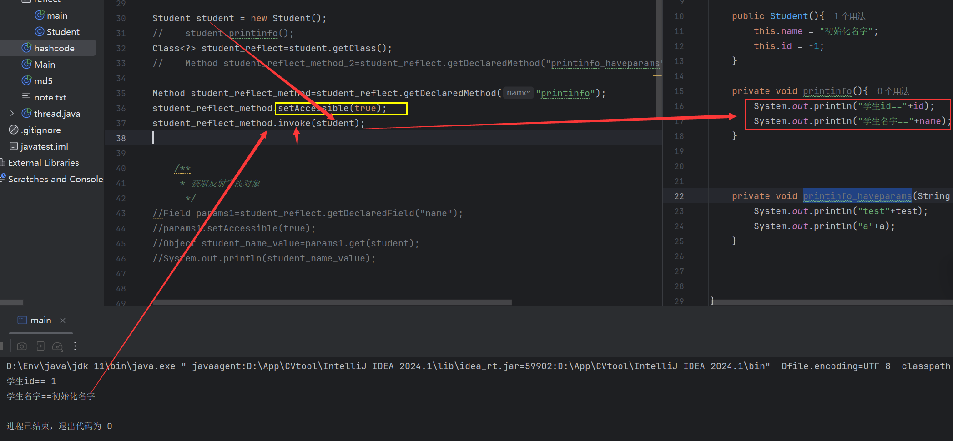Click the thread dump camera icon

[x=21, y=346]
